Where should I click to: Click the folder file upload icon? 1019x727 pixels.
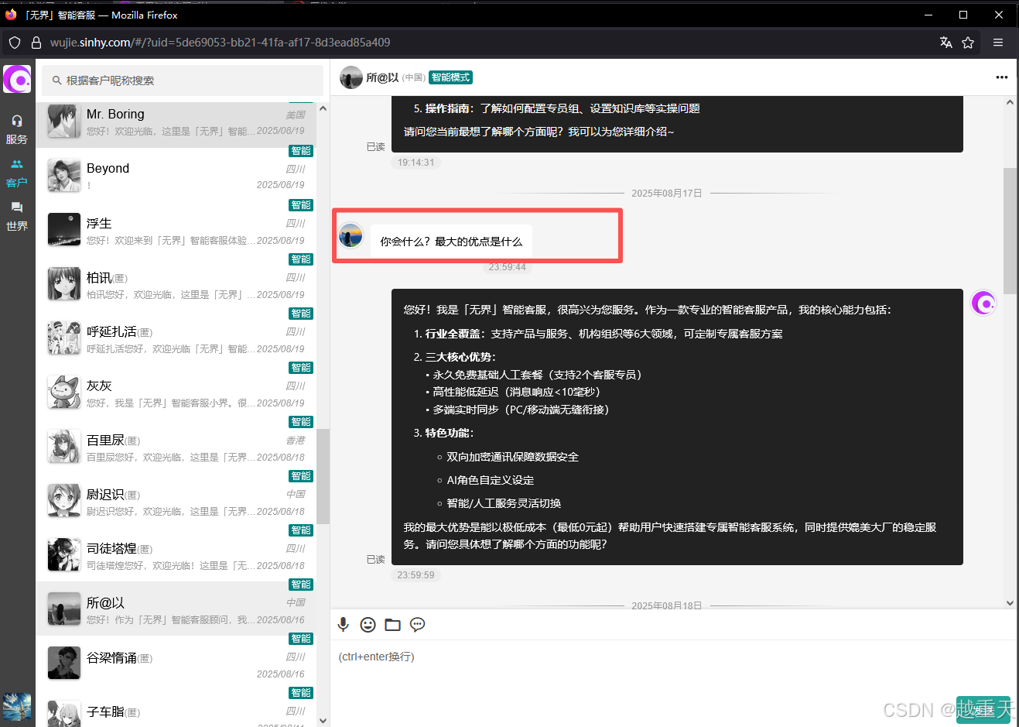(393, 625)
